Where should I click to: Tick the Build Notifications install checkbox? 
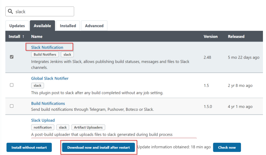[x=11, y=106]
